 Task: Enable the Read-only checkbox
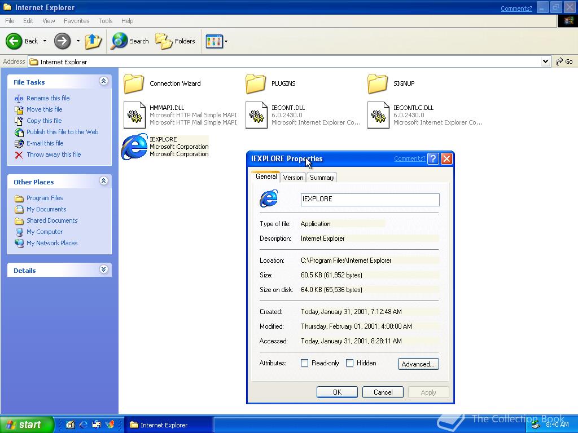coord(304,363)
